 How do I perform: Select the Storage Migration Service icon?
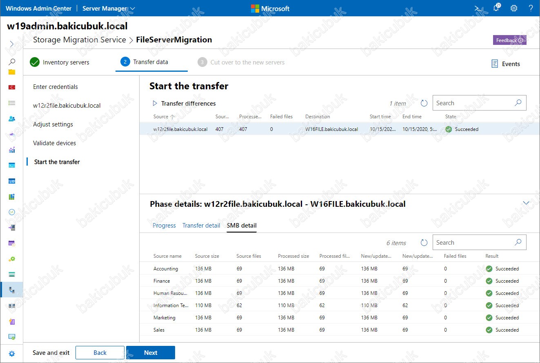point(12,290)
